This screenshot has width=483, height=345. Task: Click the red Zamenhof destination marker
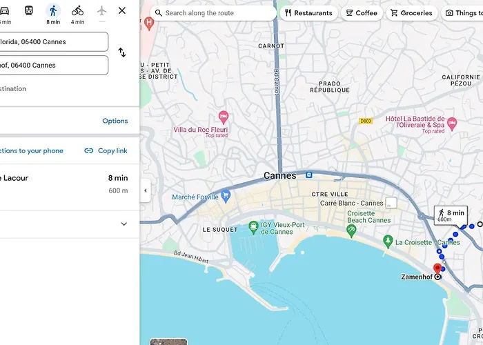click(437, 268)
